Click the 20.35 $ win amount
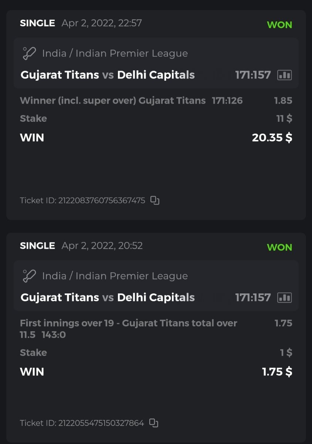Viewport: 312px width, 444px height. [272, 138]
